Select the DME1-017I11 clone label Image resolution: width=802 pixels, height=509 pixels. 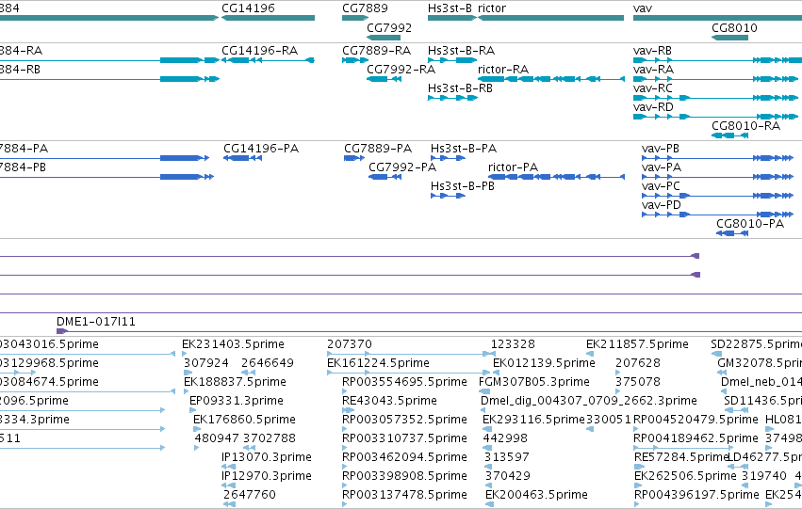(x=95, y=322)
